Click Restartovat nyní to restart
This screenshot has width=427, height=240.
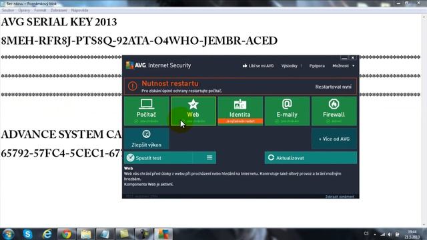coord(333,87)
